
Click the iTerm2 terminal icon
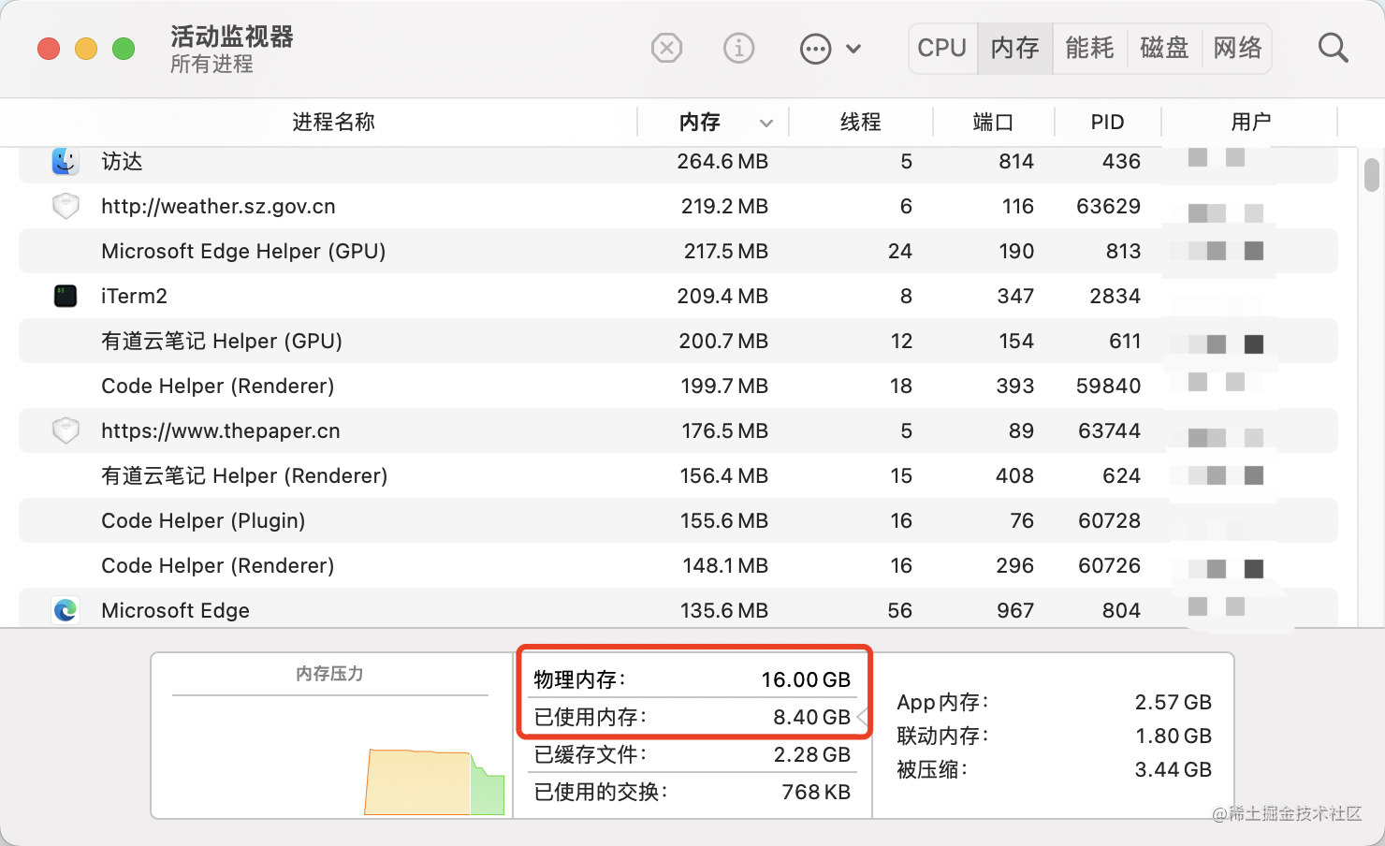click(66, 296)
